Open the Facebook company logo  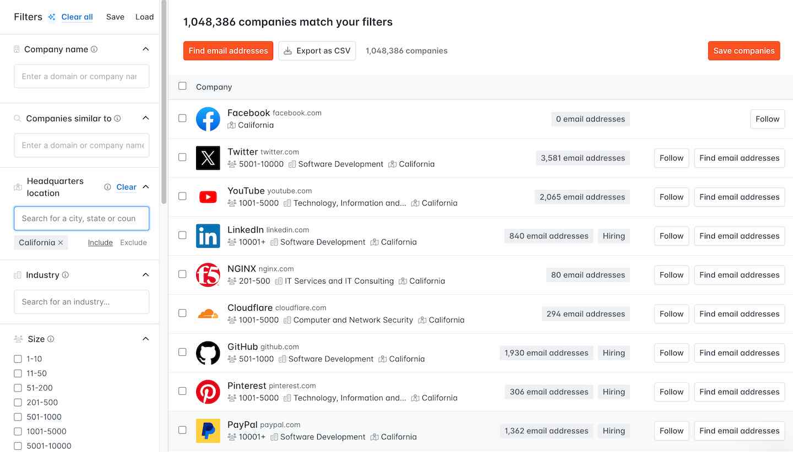pyautogui.click(x=208, y=119)
